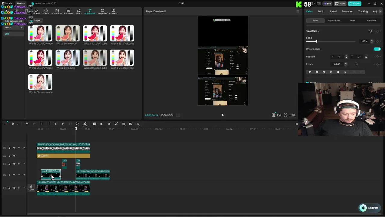Align bottom using the sixth alignment icon
385x217 pixels.
point(345,72)
